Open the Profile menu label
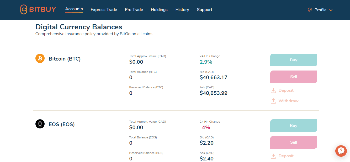Image resolution: width=350 pixels, height=162 pixels. click(x=321, y=10)
